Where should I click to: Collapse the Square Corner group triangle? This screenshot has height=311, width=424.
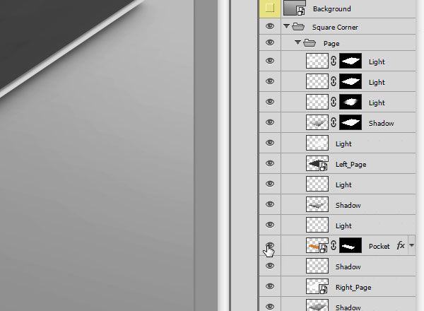[287, 26]
